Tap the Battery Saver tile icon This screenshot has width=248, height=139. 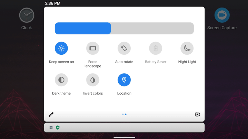click(x=156, y=49)
